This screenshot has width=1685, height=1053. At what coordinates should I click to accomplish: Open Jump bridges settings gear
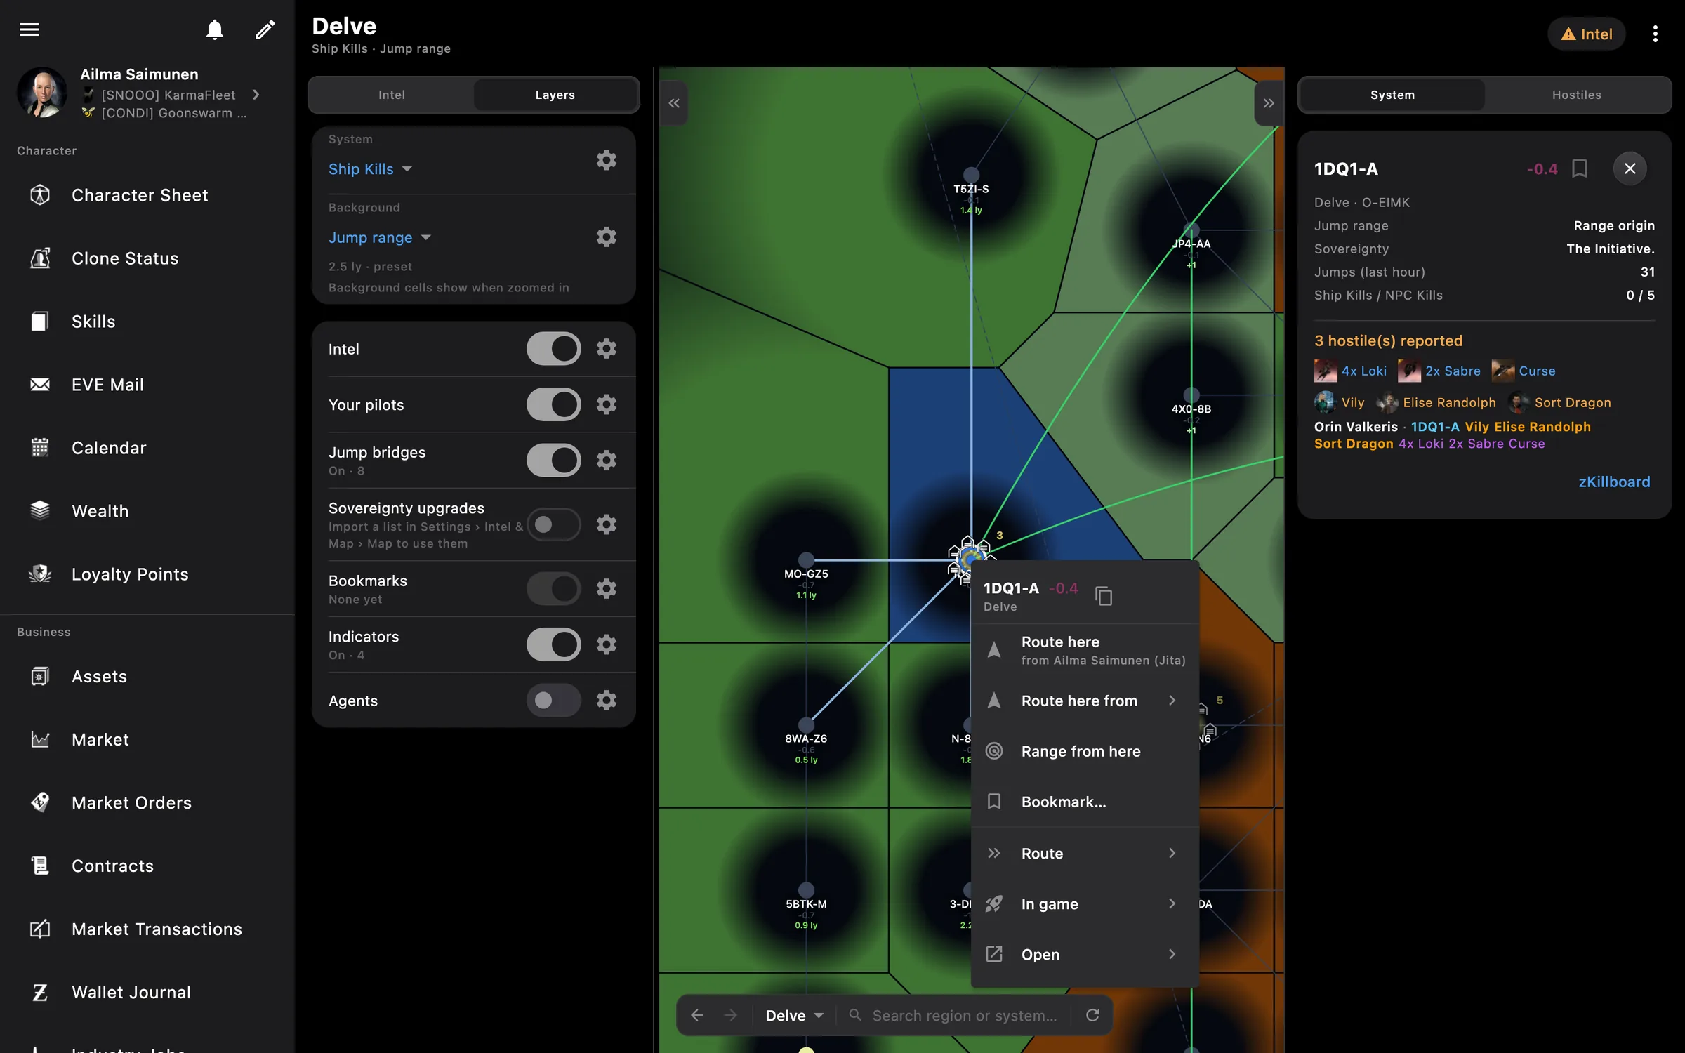point(607,461)
